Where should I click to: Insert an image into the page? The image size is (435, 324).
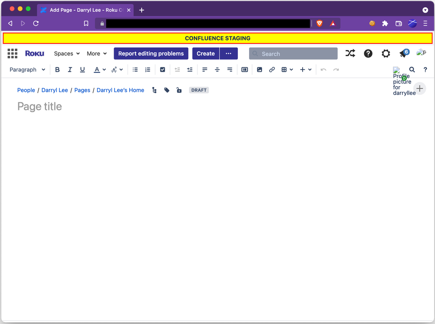(x=260, y=70)
